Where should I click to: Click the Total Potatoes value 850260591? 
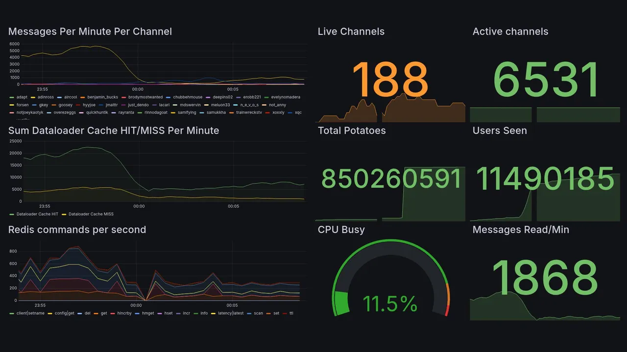pos(391,179)
